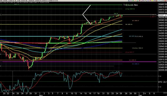This screenshot has height=96, width=167.
Task: Click date 31 on the time axis
Action: tap(36, 93)
